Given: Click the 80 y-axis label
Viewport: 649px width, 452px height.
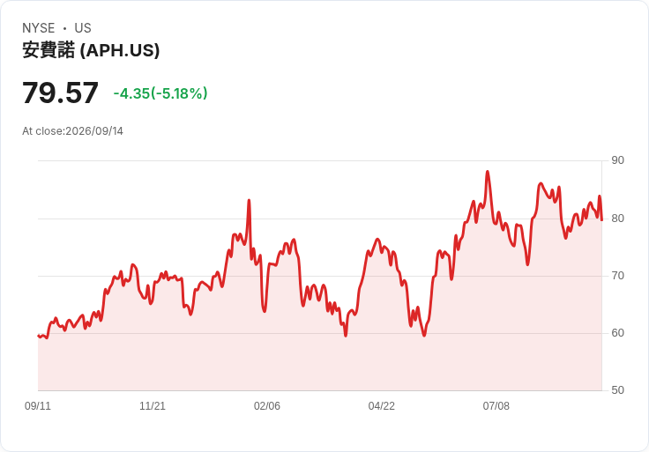Looking at the screenshot, I should tap(617, 218).
